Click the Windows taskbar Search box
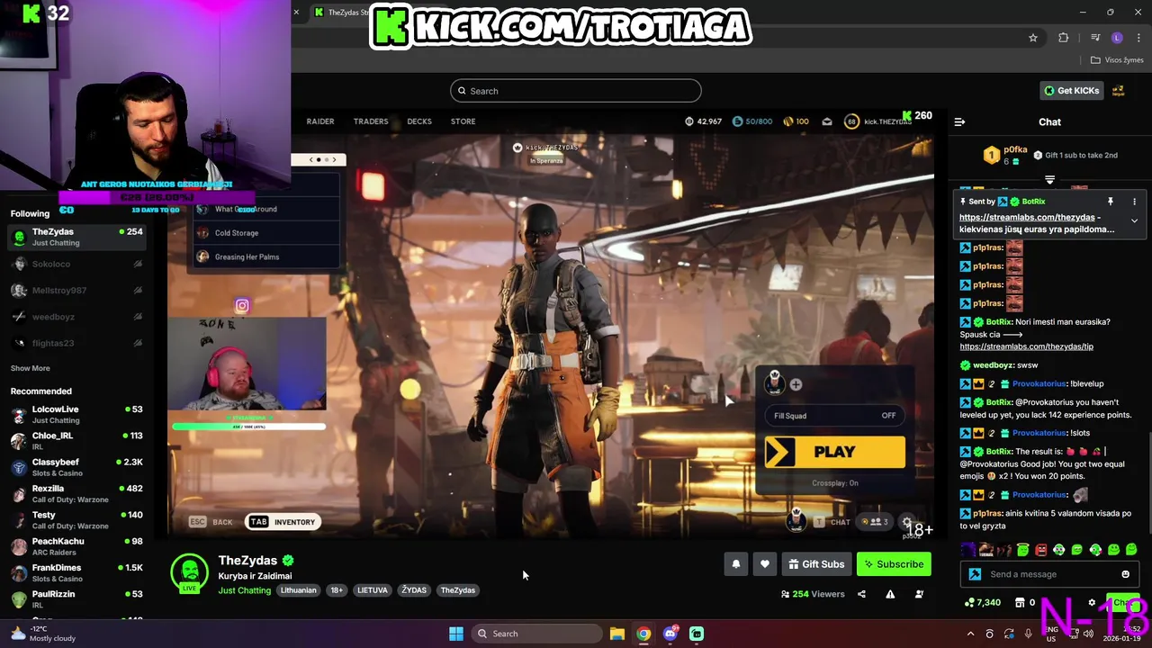The height and width of the screenshot is (648, 1152). coord(537,634)
